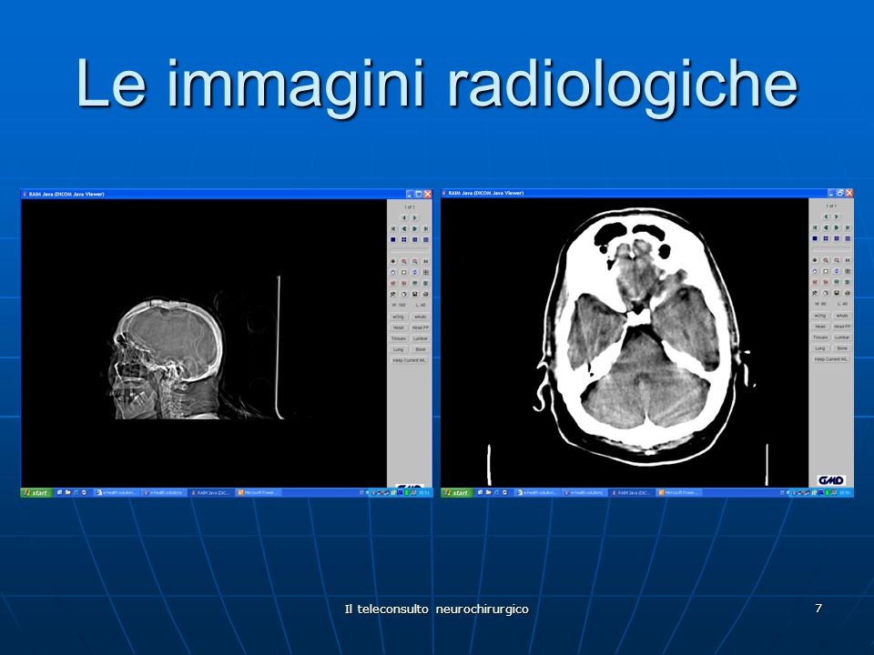Click the settings tools icon in left viewer
The height and width of the screenshot is (655, 874).
click(393, 294)
